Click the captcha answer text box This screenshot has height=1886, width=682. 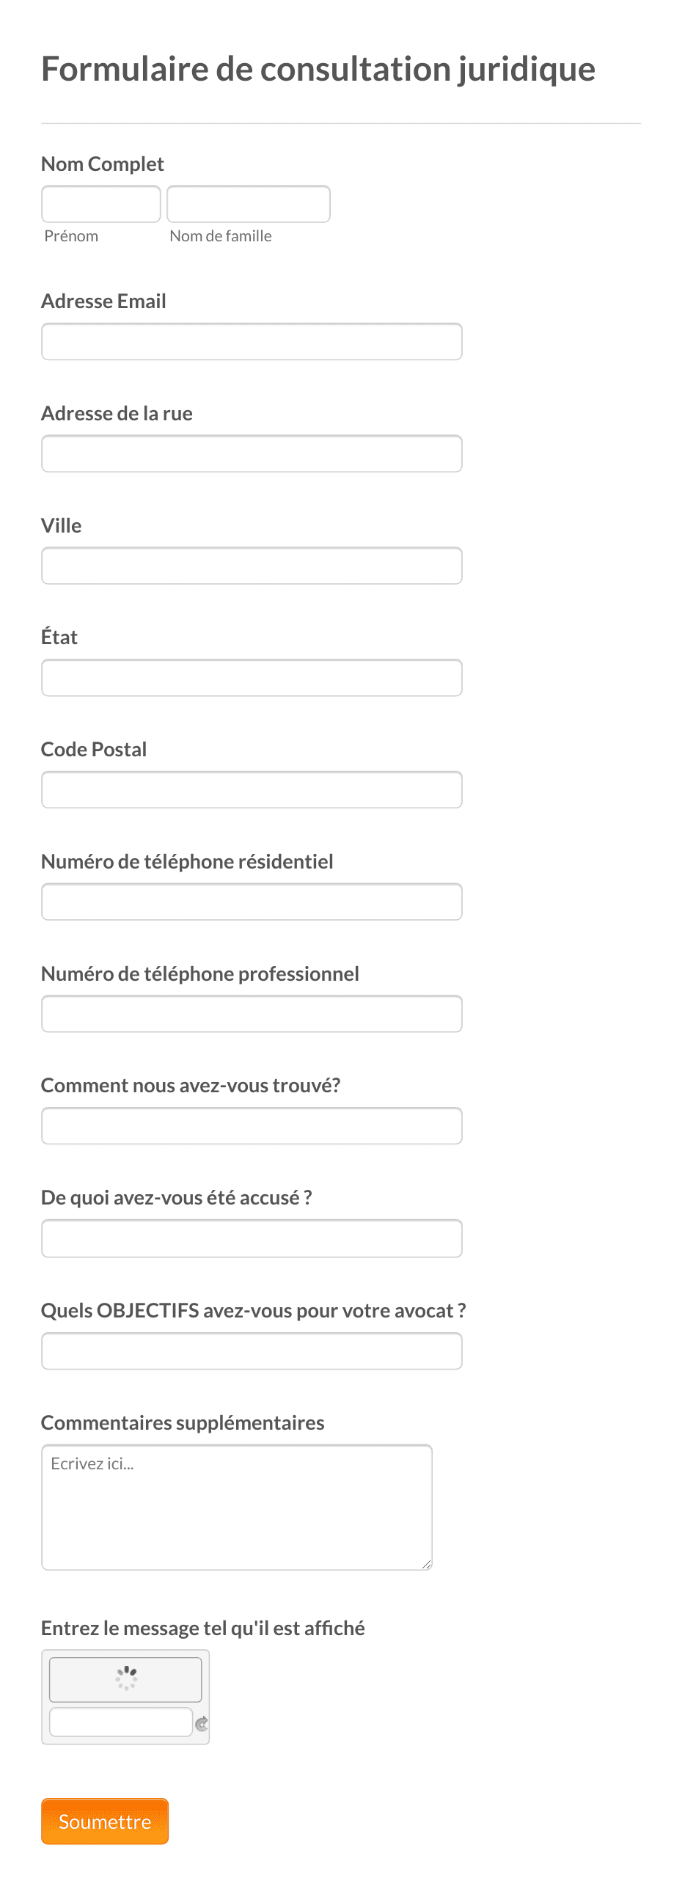click(121, 1722)
